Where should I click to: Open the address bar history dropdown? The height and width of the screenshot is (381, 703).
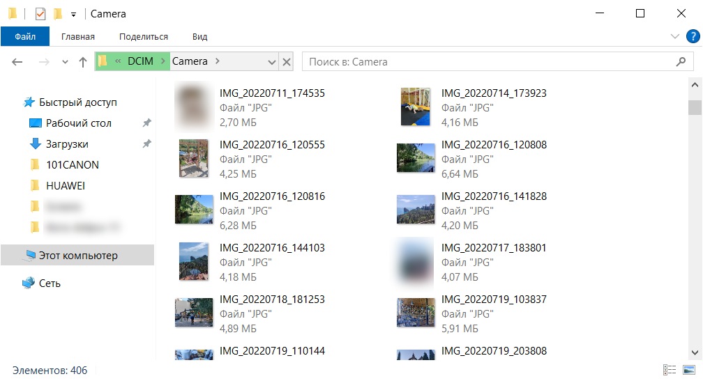[272, 62]
